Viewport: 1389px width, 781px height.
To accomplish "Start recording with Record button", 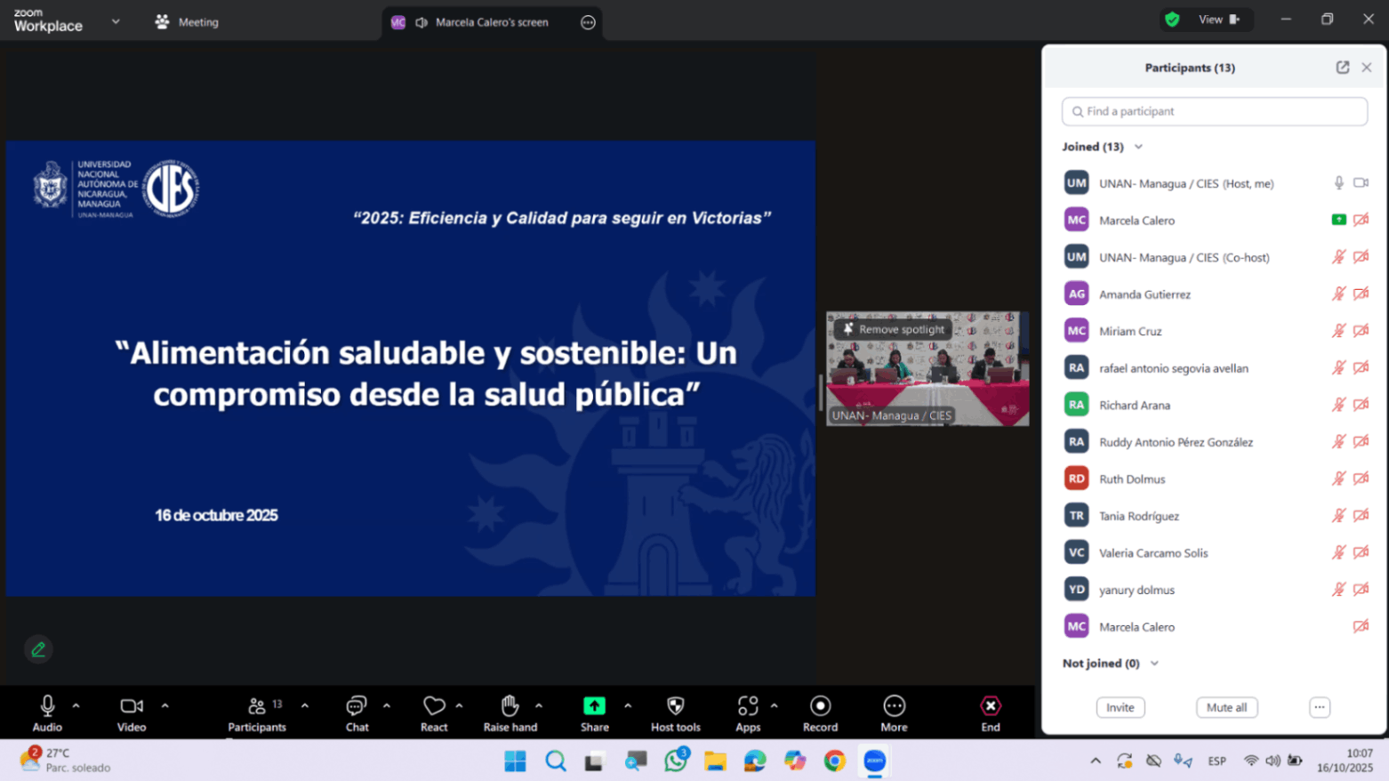I will click(820, 707).
